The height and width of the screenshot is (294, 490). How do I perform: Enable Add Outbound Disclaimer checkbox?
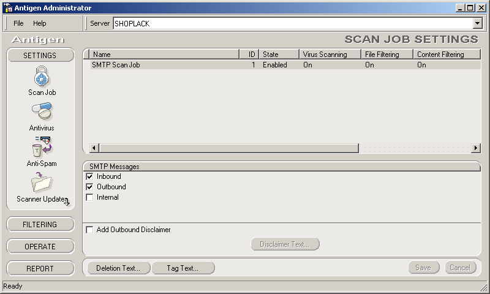(x=89, y=230)
